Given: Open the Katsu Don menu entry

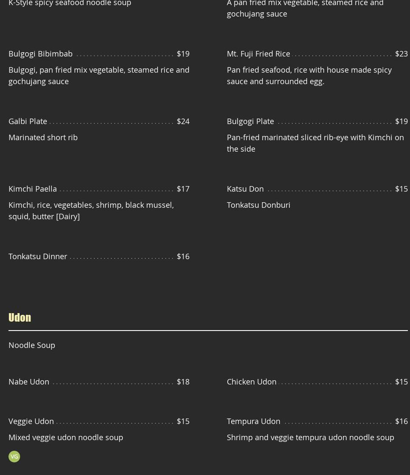Looking at the screenshot, I should pyautogui.click(x=245, y=189).
